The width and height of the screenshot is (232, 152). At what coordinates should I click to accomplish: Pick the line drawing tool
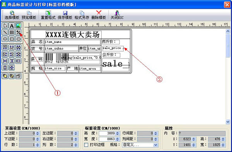pyautogui.click(x=5, y=32)
